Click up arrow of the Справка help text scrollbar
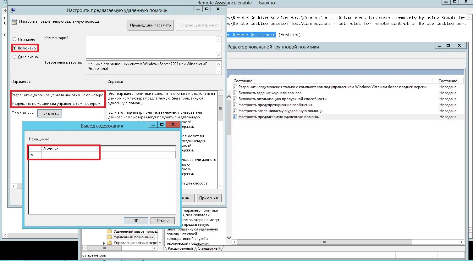Viewport: 473px width, 261px height. 220,94
